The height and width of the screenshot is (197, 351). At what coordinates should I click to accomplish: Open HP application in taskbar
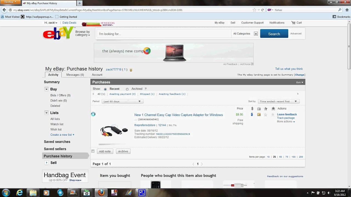87,193
